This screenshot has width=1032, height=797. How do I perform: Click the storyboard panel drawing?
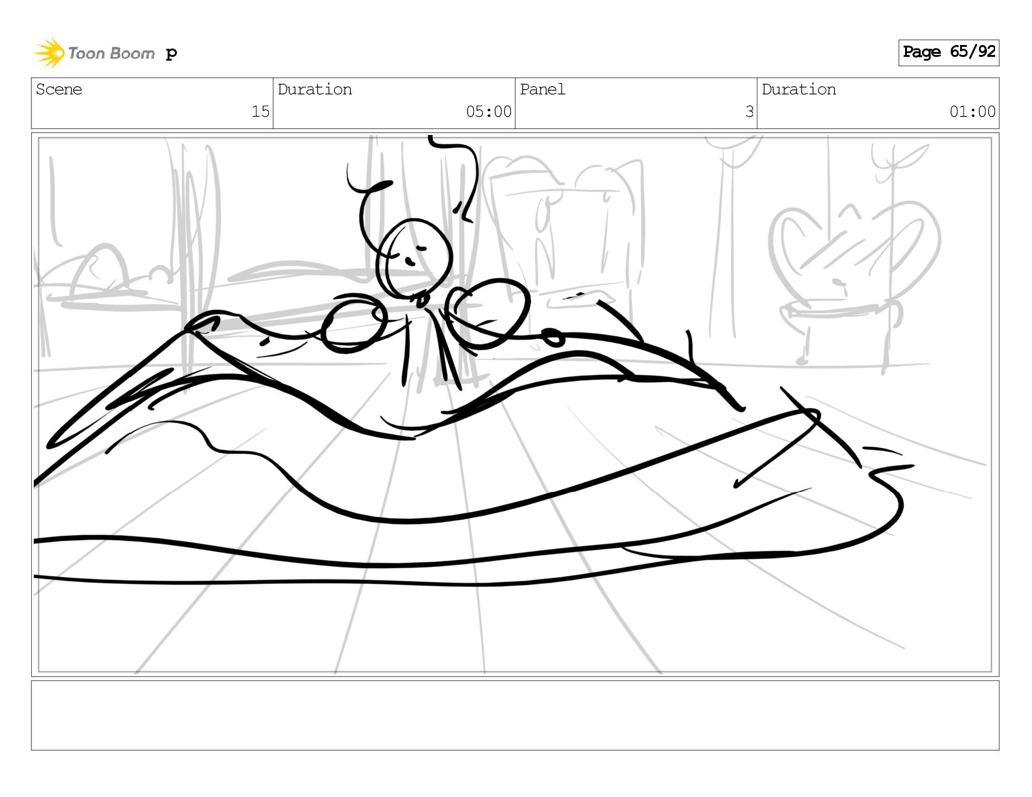(515, 404)
